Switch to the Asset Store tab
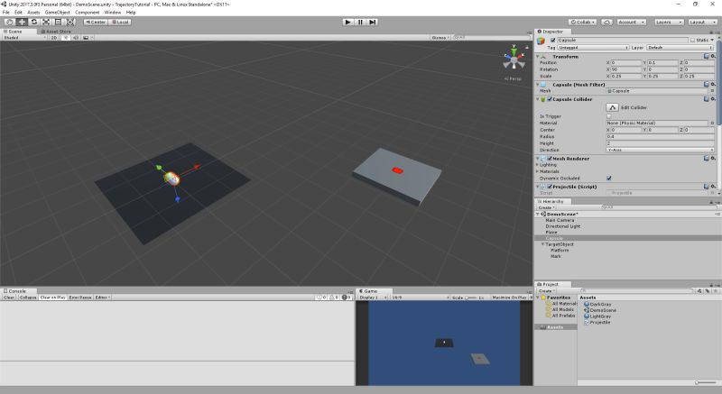Screen dimensions: 722x394 tap(56, 32)
